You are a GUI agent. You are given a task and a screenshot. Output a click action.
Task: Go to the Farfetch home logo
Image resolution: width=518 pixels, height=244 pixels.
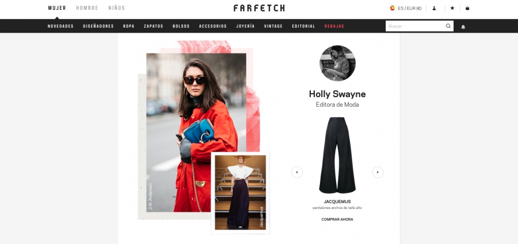259,8
